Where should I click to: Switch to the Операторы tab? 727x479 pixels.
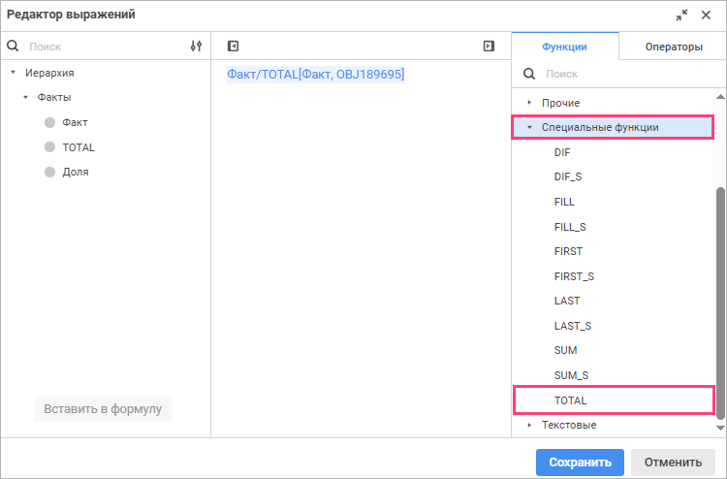pyautogui.click(x=674, y=47)
